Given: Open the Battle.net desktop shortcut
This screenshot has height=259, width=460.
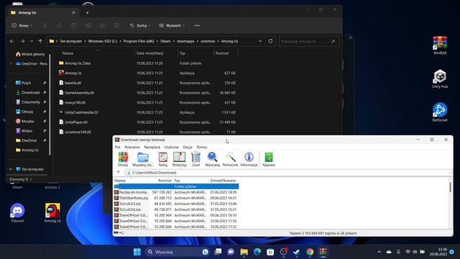Looking at the screenshot, I should (x=440, y=112).
